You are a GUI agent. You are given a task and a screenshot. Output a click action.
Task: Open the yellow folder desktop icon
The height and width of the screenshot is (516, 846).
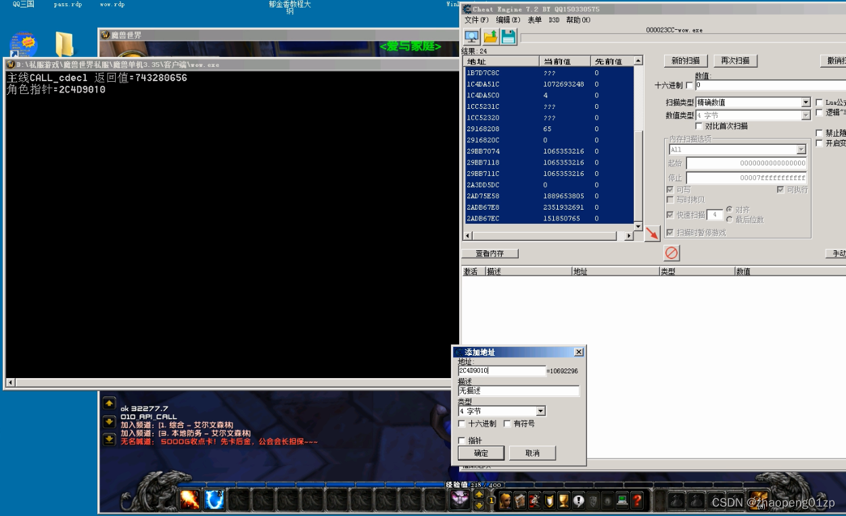pyautogui.click(x=64, y=45)
